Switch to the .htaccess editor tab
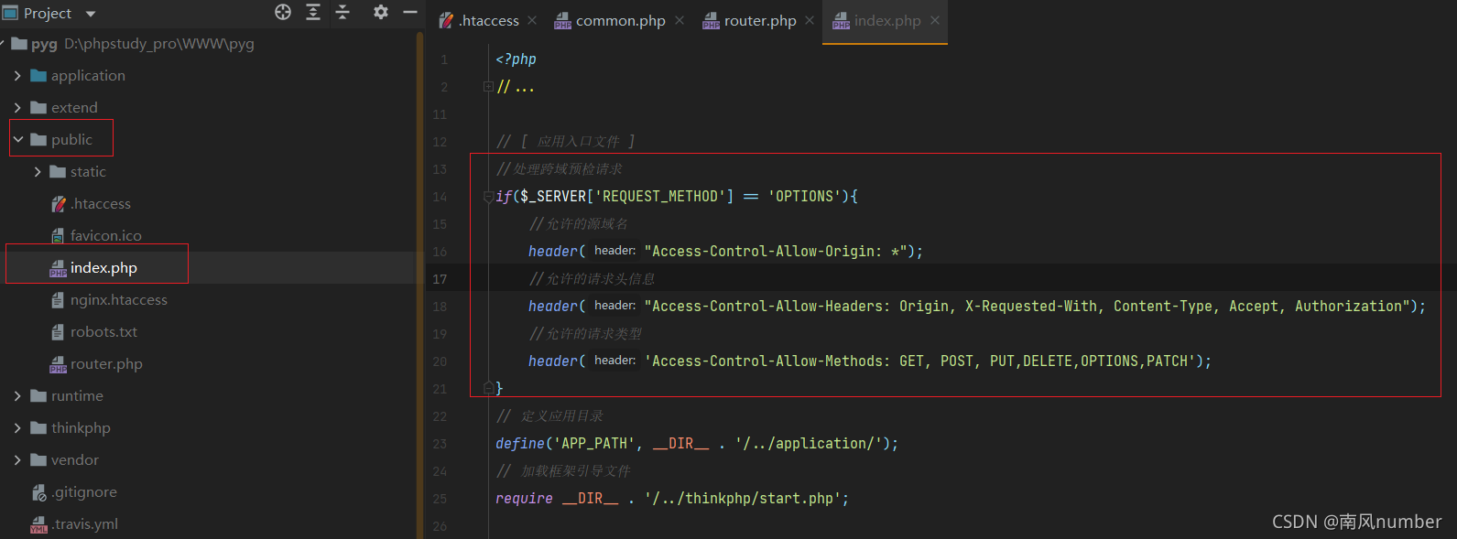 [x=488, y=20]
